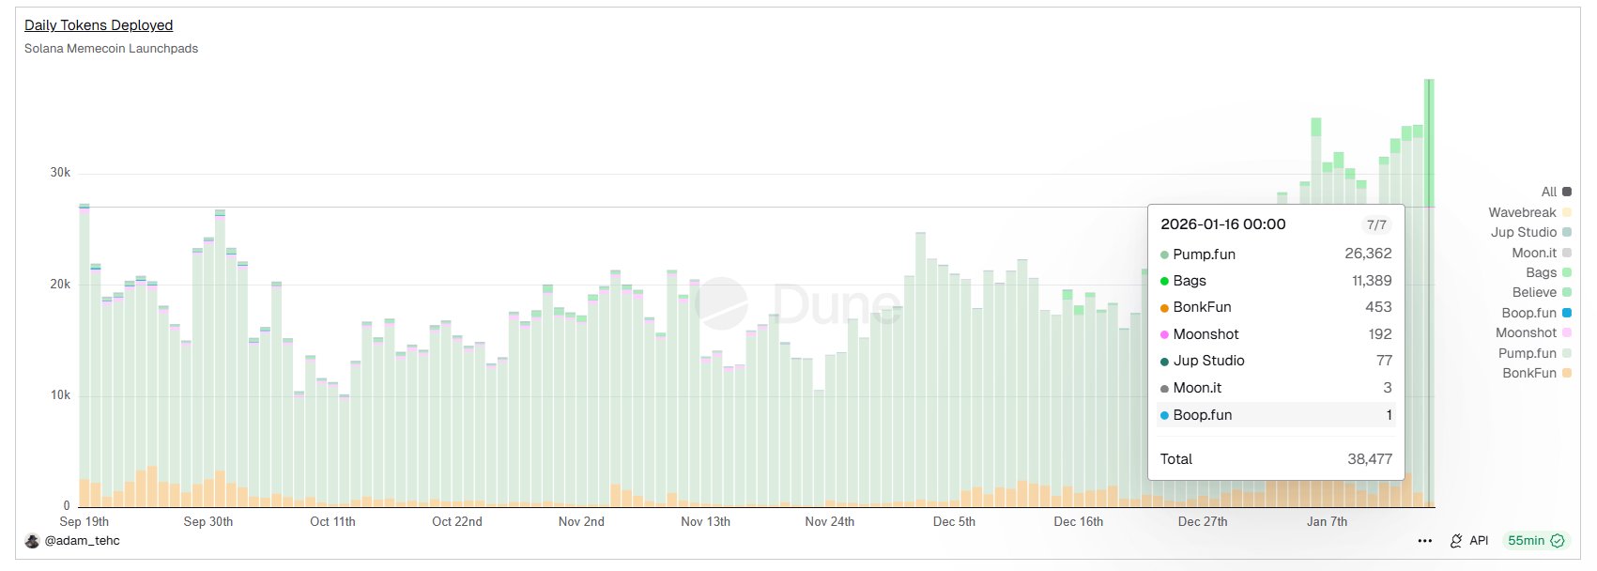Toggle Wavebreak series visibility in legend
Image resolution: width=1597 pixels, height=571 pixels.
pyautogui.click(x=1528, y=212)
